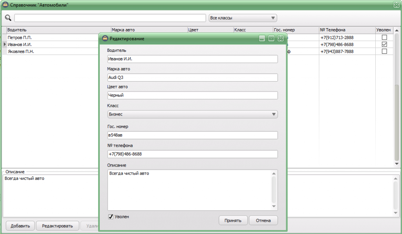Check Уволен for Яковлев П.Н. row
Viewport: 402px width, 234px height.
click(x=384, y=51)
